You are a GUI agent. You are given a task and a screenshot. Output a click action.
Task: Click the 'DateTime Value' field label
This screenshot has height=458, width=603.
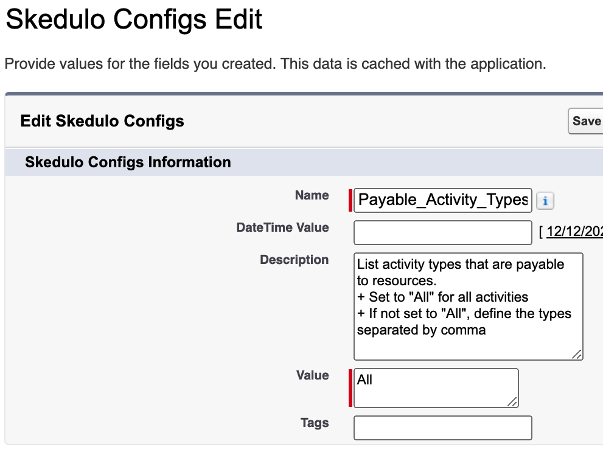point(283,227)
